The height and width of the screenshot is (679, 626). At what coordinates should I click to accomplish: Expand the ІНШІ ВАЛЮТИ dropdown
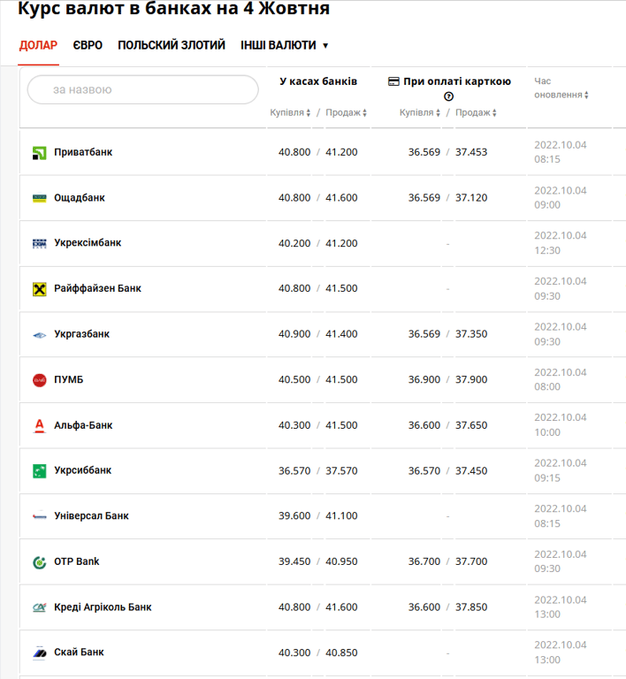[284, 45]
